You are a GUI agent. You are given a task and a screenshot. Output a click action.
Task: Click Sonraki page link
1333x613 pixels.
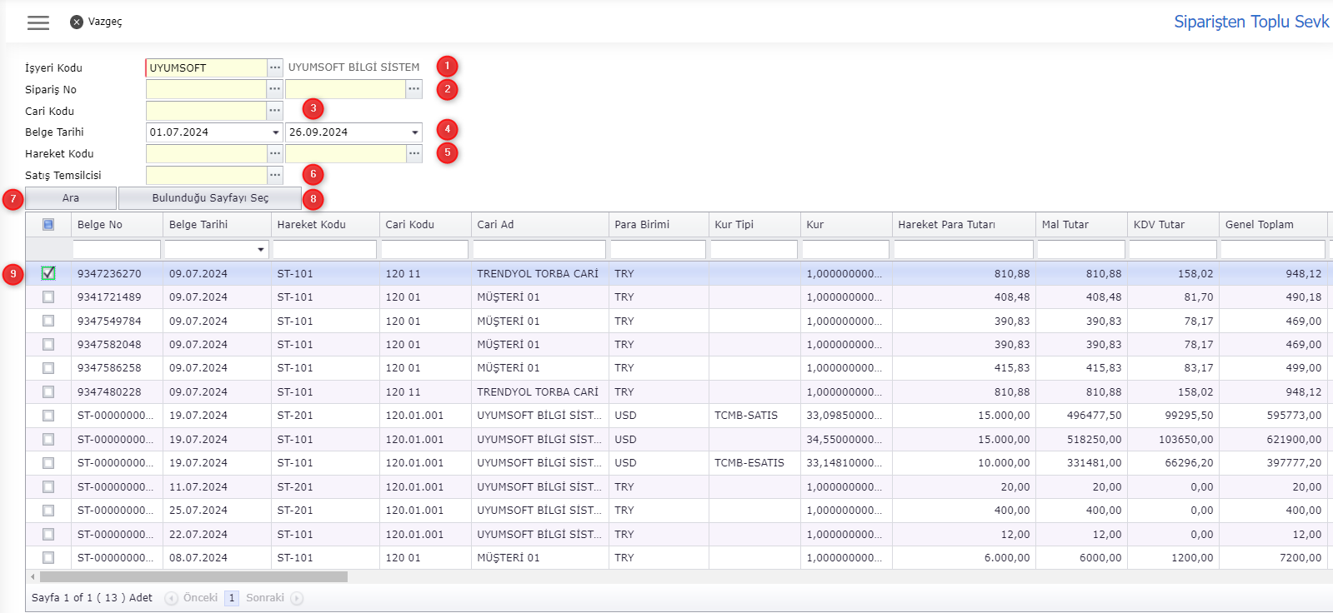click(x=265, y=598)
